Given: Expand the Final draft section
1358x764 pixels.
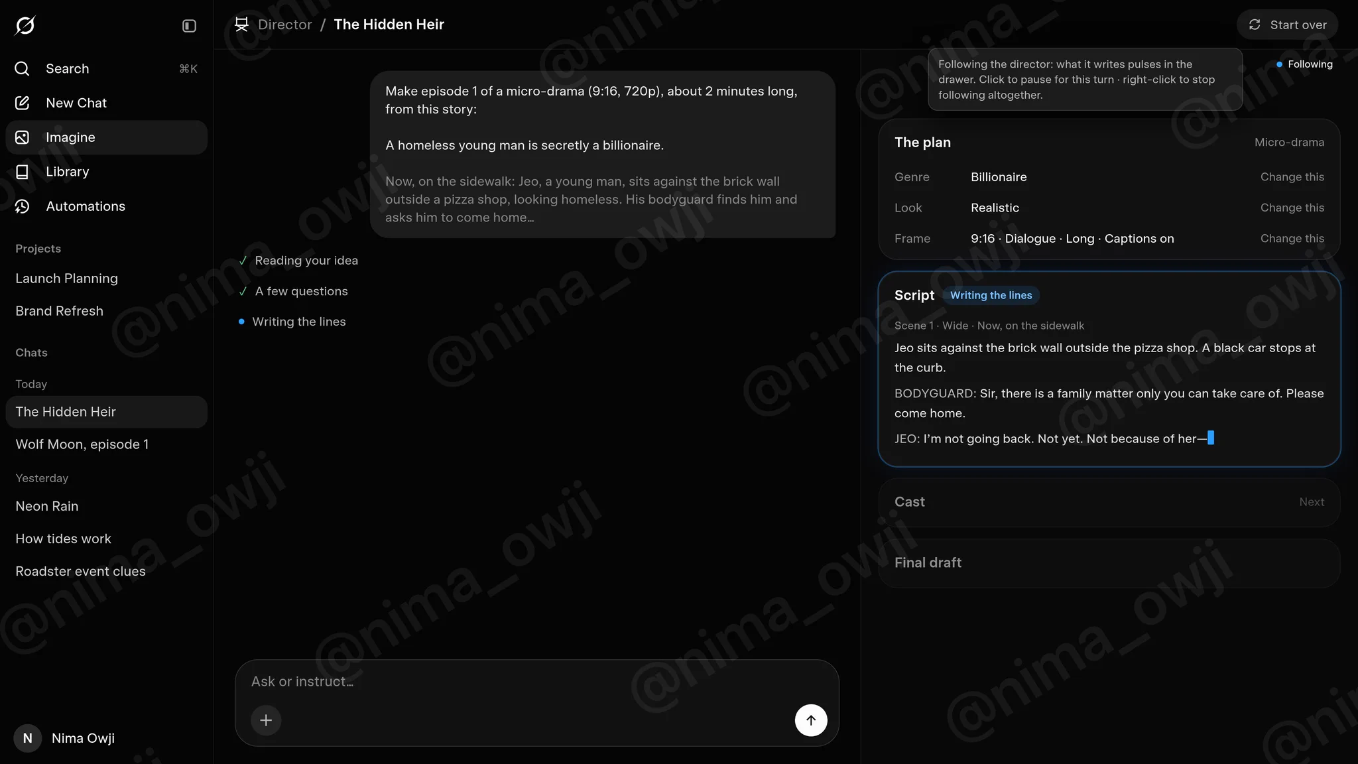Looking at the screenshot, I should point(1109,563).
